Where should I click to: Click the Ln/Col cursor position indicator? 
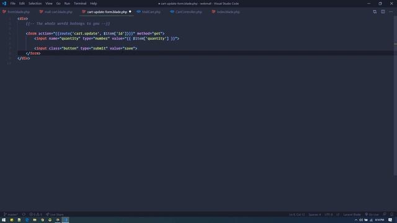tap(297, 214)
